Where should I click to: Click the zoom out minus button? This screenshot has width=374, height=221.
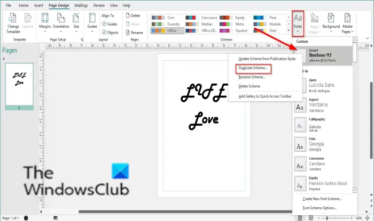pos(319,218)
